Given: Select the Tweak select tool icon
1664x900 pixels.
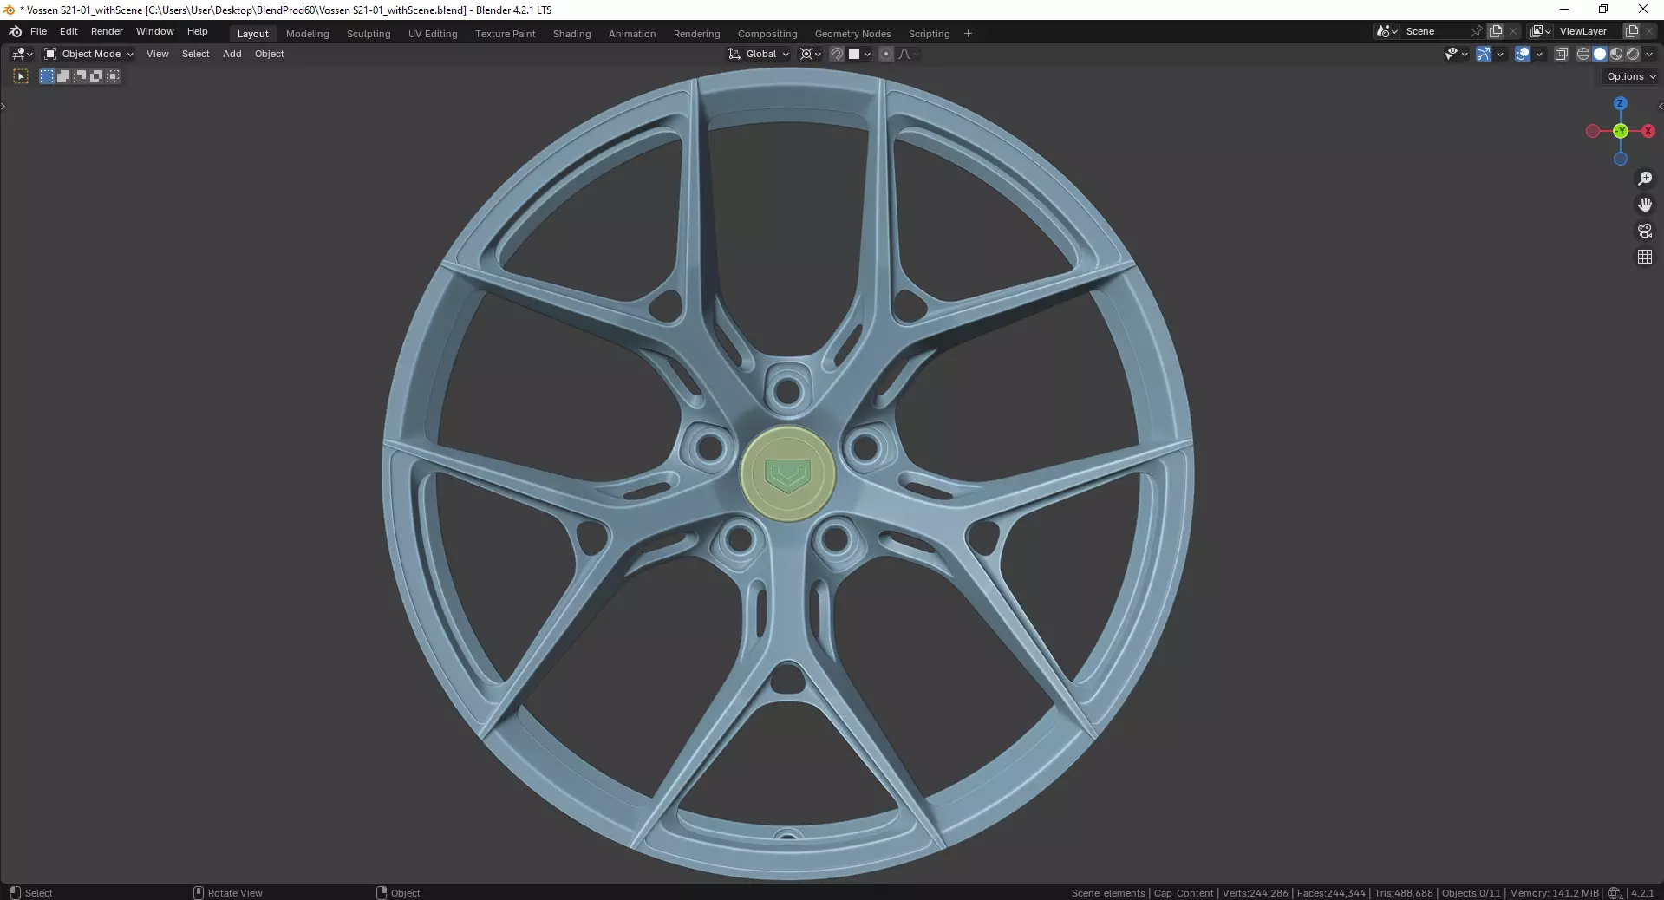Looking at the screenshot, I should (21, 76).
